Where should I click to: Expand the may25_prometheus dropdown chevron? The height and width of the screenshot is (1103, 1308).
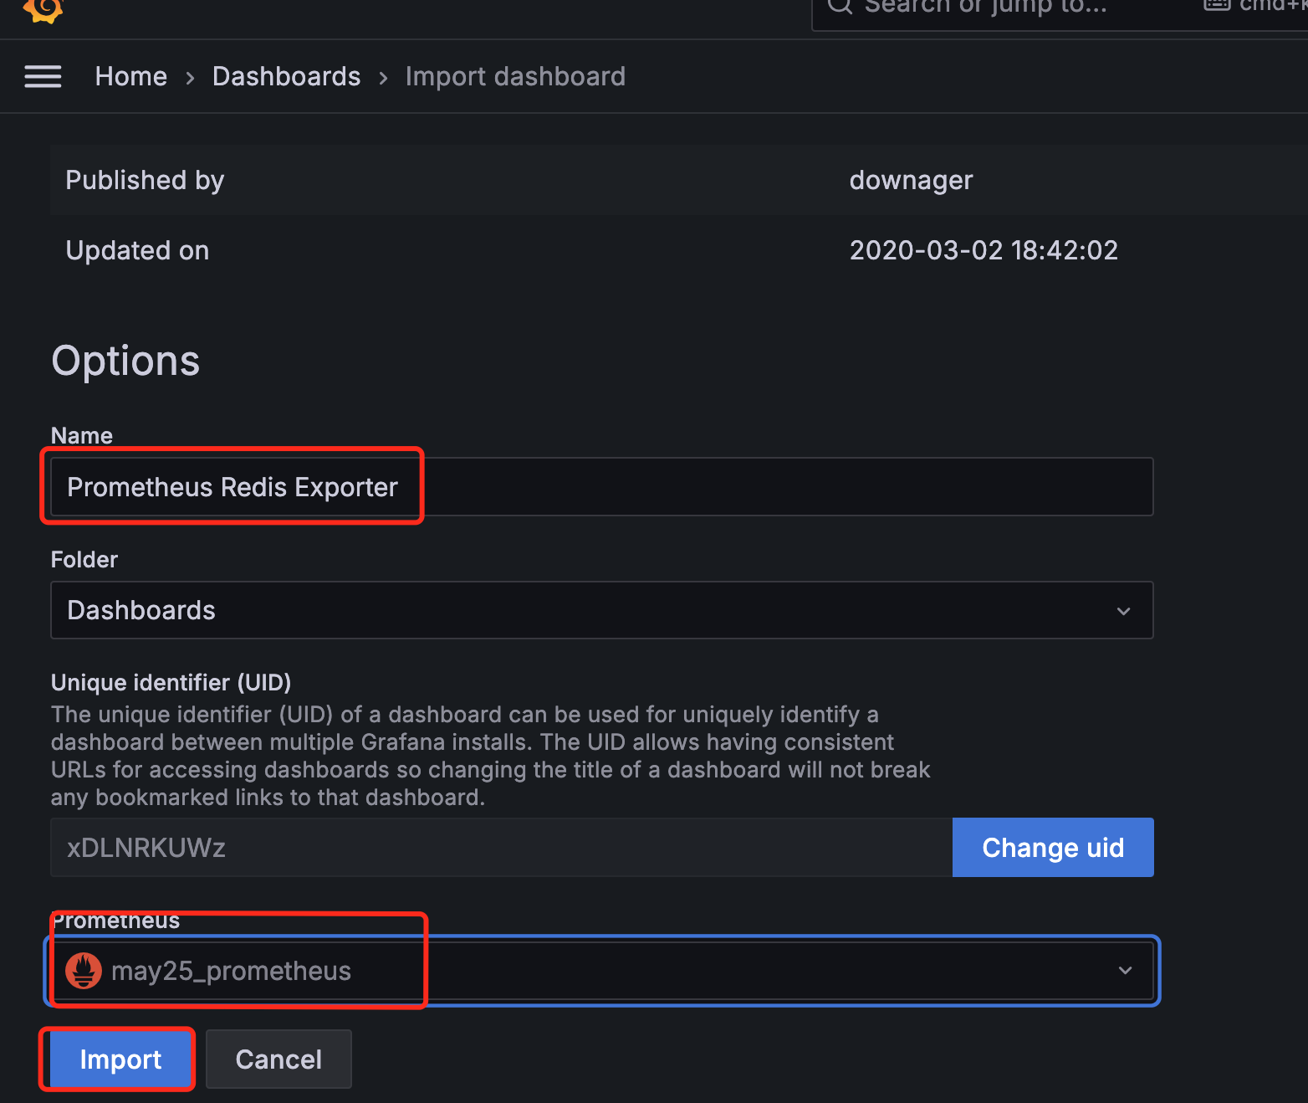(x=1125, y=971)
